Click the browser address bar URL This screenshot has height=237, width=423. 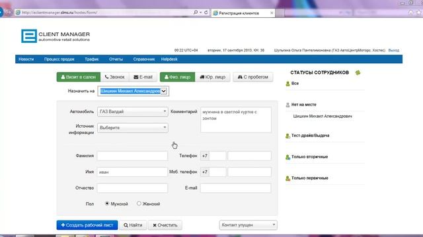tap(59, 13)
